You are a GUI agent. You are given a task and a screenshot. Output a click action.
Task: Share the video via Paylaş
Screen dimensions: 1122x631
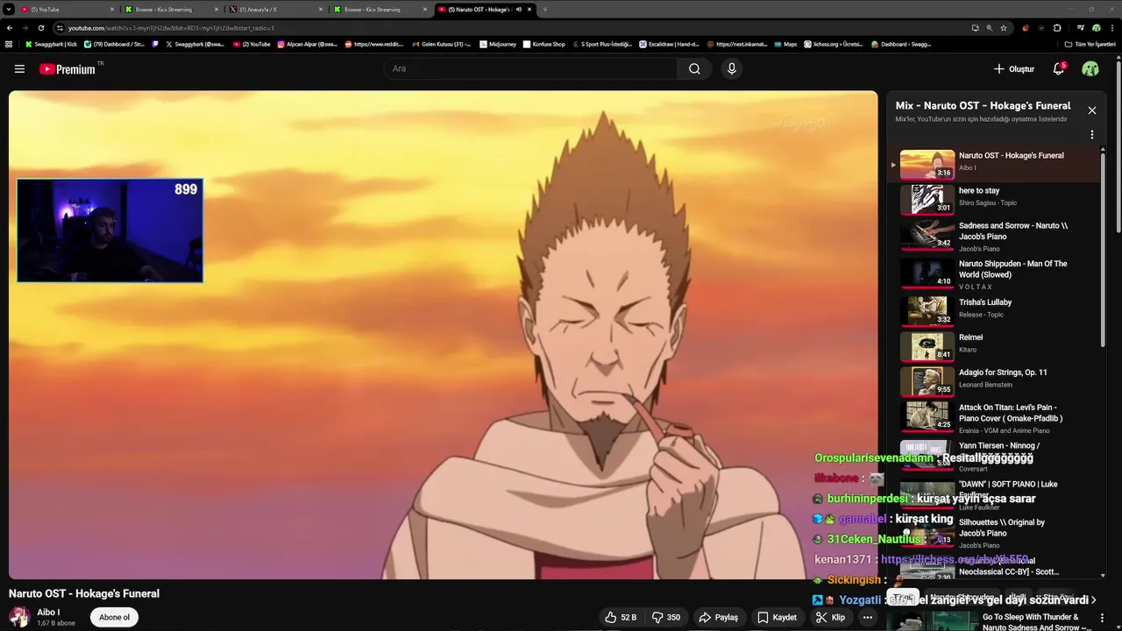click(718, 617)
